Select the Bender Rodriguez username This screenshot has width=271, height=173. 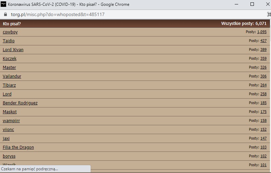tap(20, 103)
